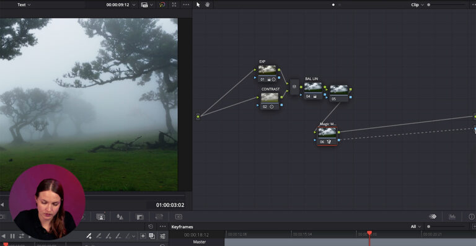This screenshot has height=246, width=476.
Task: Click the Keyframes timecode 00:00:18:12
Action: pyautogui.click(x=196, y=235)
